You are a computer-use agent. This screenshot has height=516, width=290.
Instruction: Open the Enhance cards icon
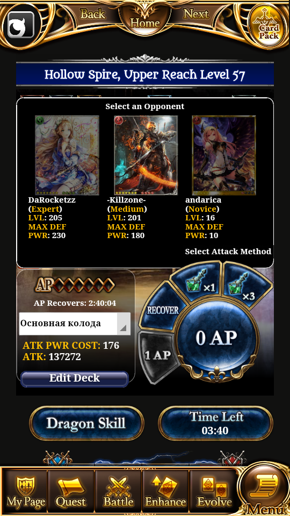coord(165,491)
